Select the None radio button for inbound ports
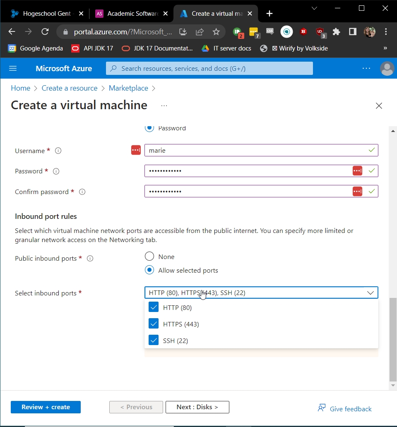 [x=149, y=257]
